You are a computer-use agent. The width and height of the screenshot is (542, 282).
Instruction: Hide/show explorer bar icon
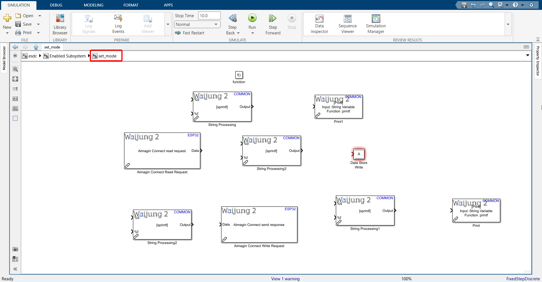(15, 56)
